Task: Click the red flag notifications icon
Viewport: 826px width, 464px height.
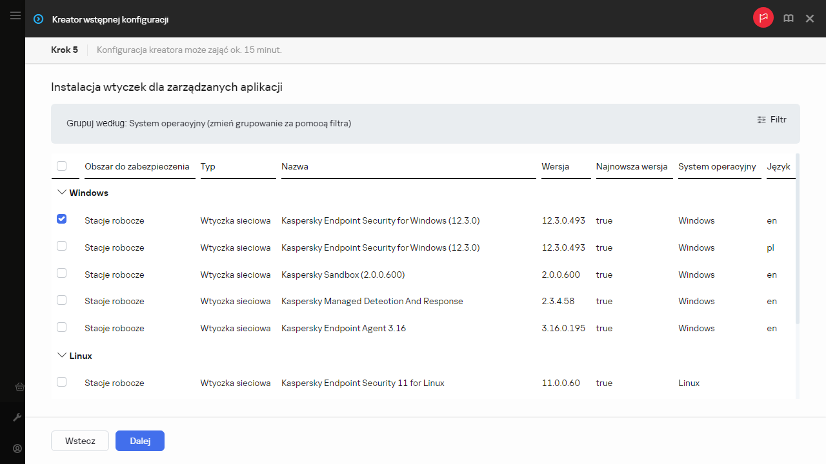Action: click(x=763, y=18)
